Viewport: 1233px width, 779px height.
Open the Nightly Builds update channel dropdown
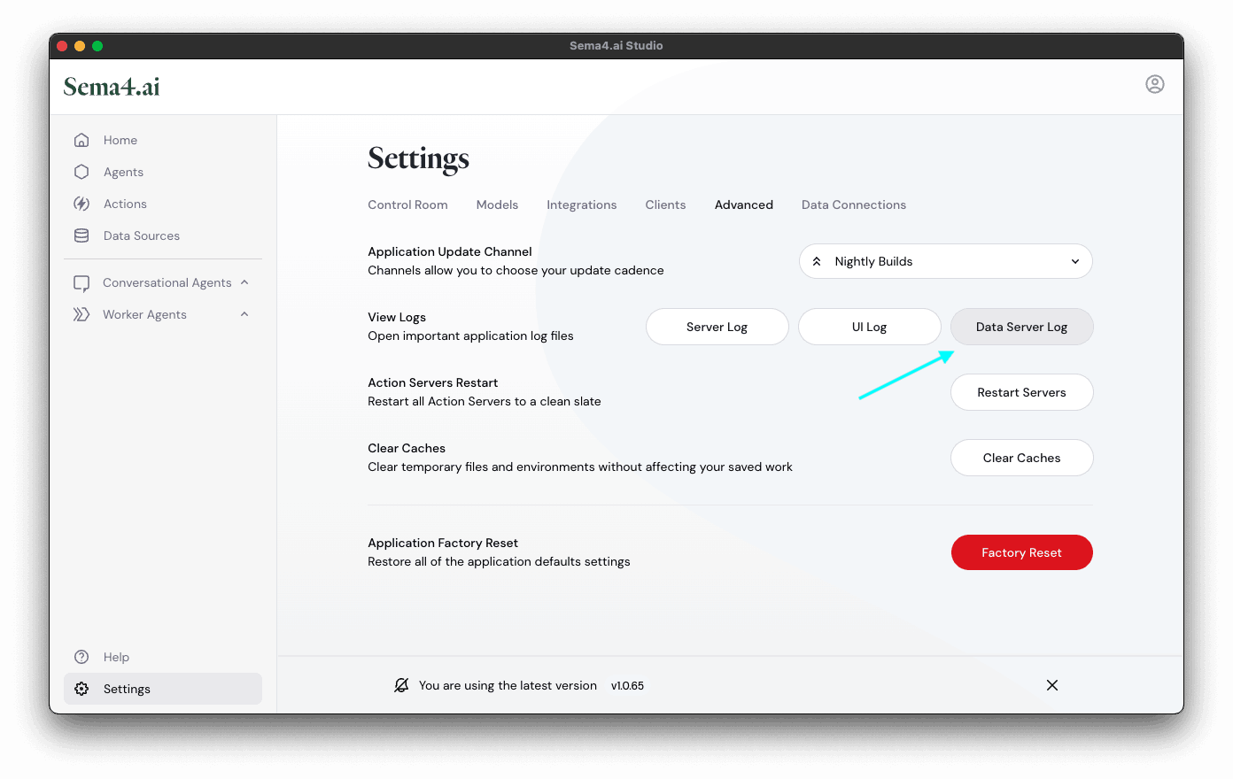point(945,261)
